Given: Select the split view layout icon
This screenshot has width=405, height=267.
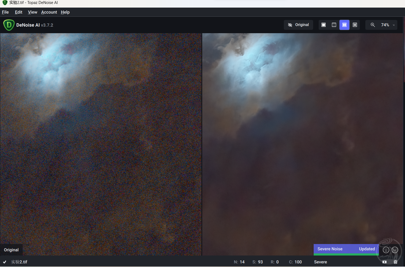Looking at the screenshot, I should (334, 25).
